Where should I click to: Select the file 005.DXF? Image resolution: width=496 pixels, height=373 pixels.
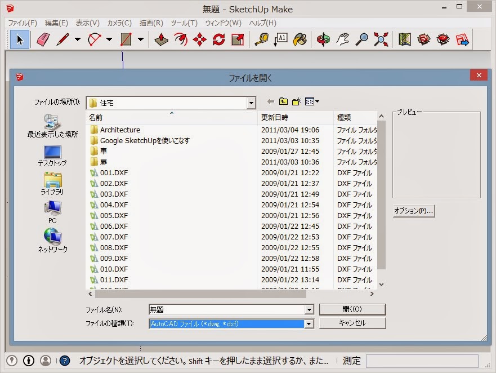(109, 216)
